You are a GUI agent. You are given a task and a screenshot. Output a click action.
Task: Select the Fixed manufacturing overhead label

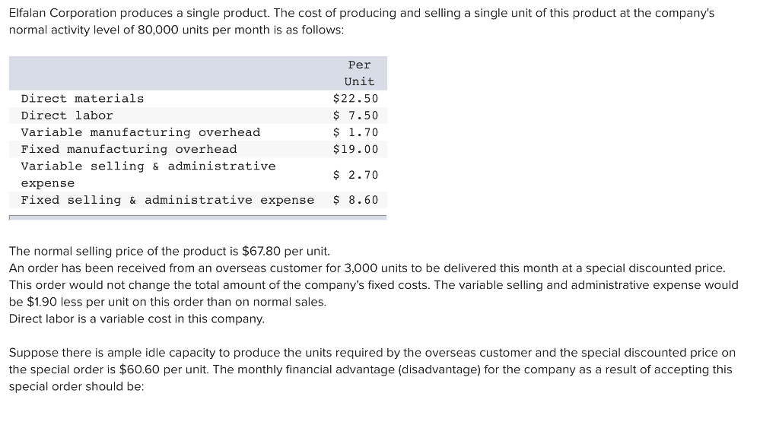tap(129, 149)
